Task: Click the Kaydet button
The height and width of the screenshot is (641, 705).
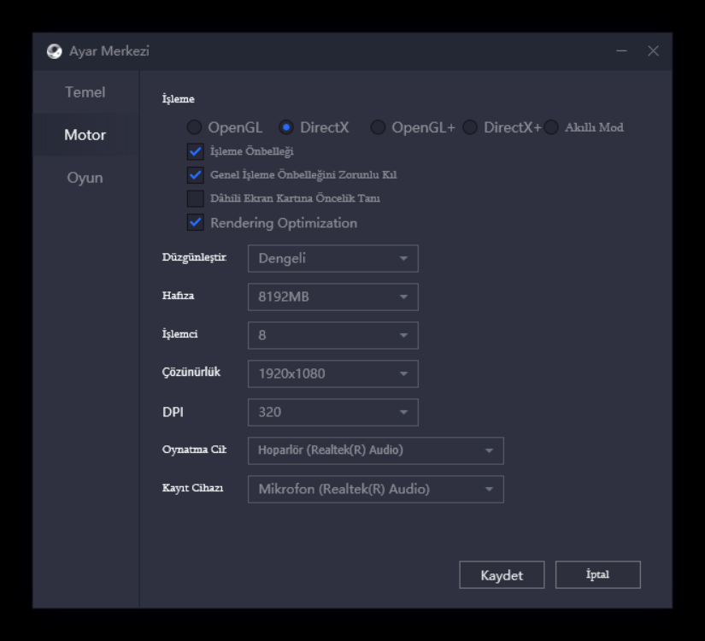Action: pos(502,575)
